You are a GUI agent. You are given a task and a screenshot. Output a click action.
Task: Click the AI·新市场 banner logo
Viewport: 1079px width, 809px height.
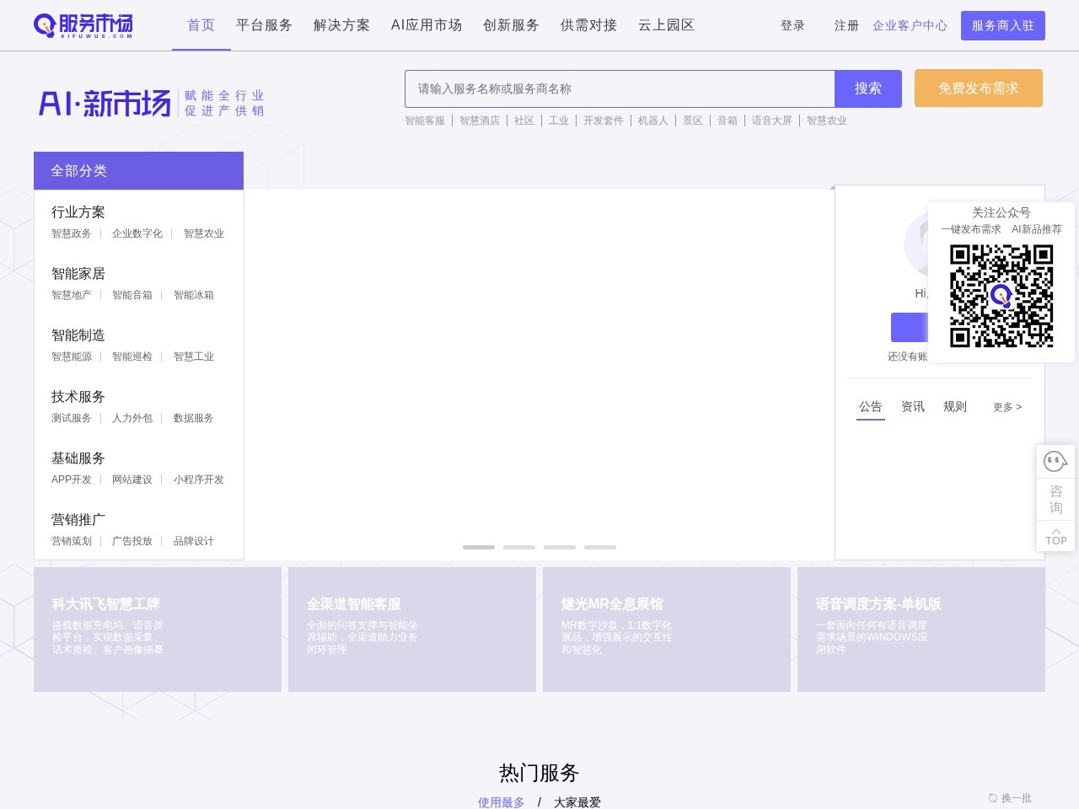[x=105, y=103]
